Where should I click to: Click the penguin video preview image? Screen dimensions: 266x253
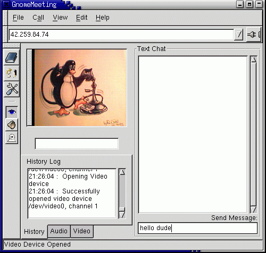[80, 88]
